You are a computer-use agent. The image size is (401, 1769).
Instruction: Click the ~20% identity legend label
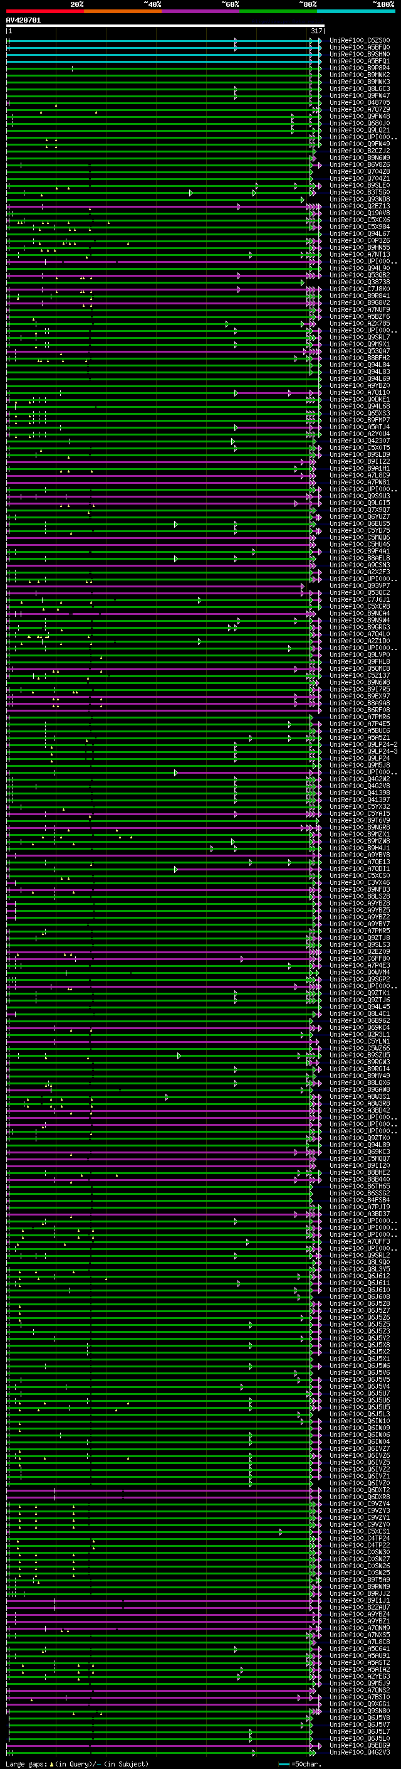click(77, 4)
